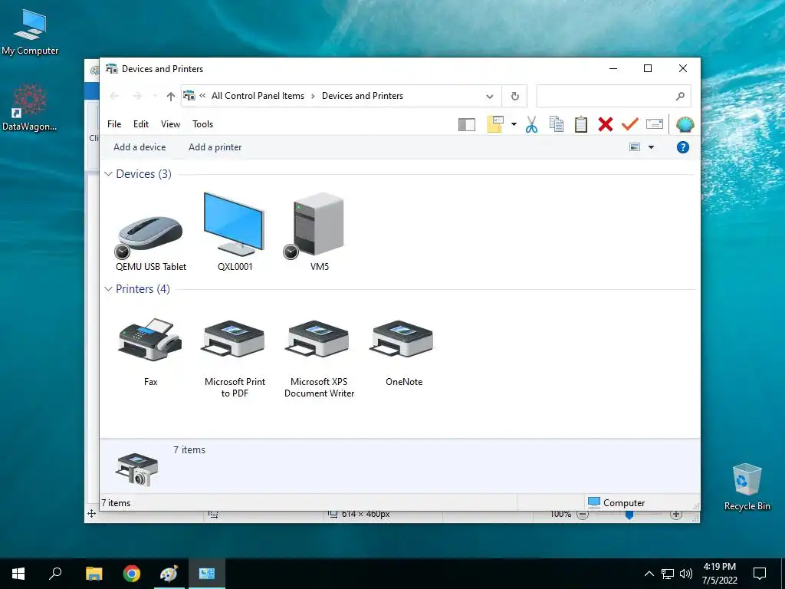Click zoom in plus in background window

coord(676,515)
